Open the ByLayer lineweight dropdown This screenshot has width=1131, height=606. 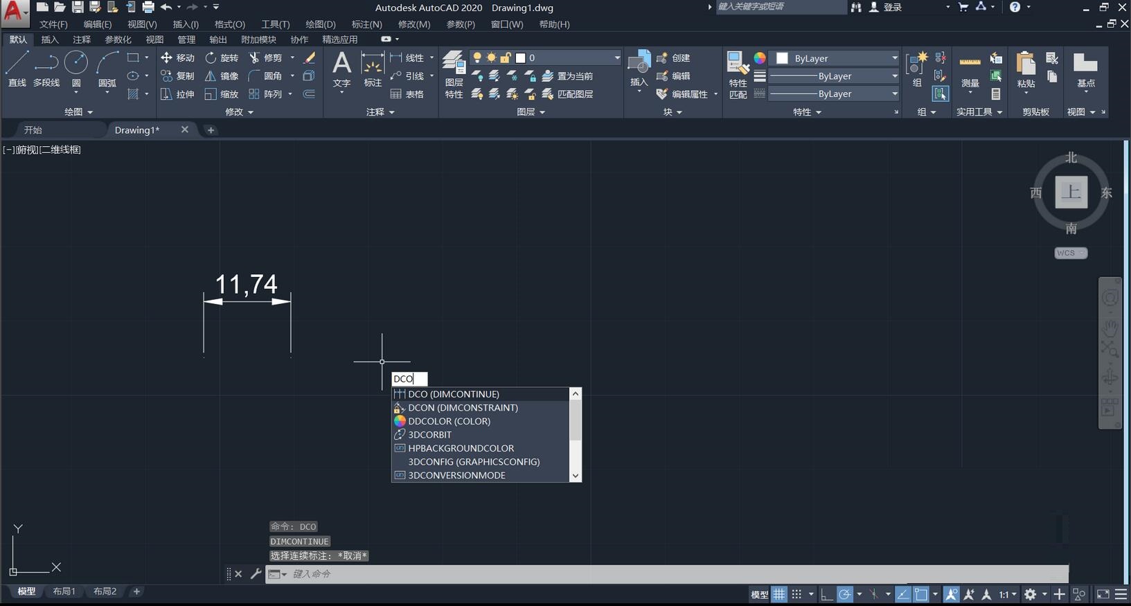pyautogui.click(x=835, y=76)
